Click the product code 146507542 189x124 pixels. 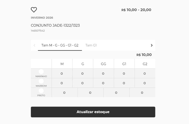click(x=38, y=31)
